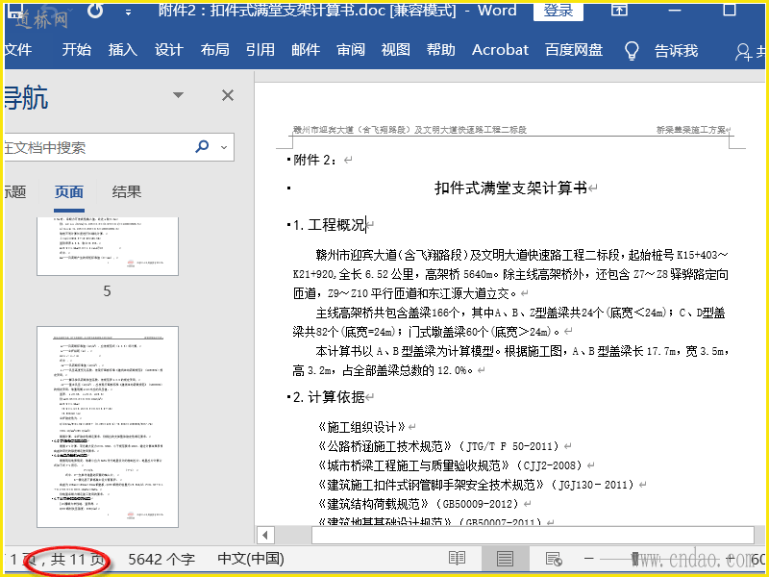Viewport: 769px width, 577px height.
Task: Open the Acrobat ribbon tab
Action: (500, 50)
